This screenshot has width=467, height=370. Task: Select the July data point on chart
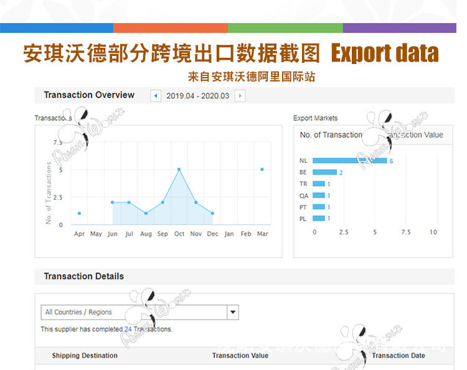129,202
